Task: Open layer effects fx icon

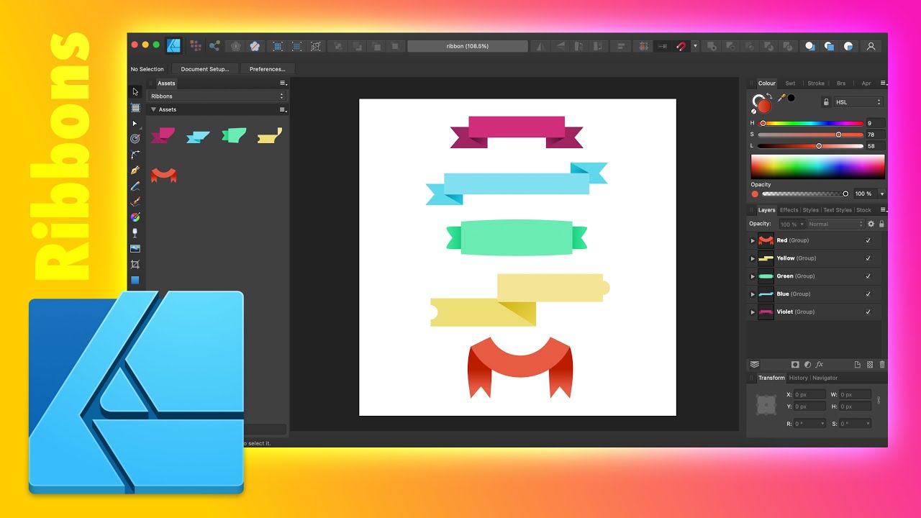Action: (x=819, y=365)
